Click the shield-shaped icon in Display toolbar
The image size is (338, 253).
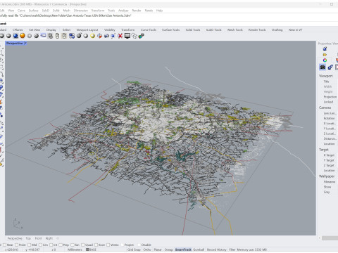[x=50, y=36]
